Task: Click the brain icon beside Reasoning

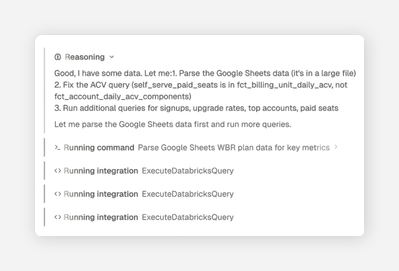Action: pyautogui.click(x=58, y=57)
